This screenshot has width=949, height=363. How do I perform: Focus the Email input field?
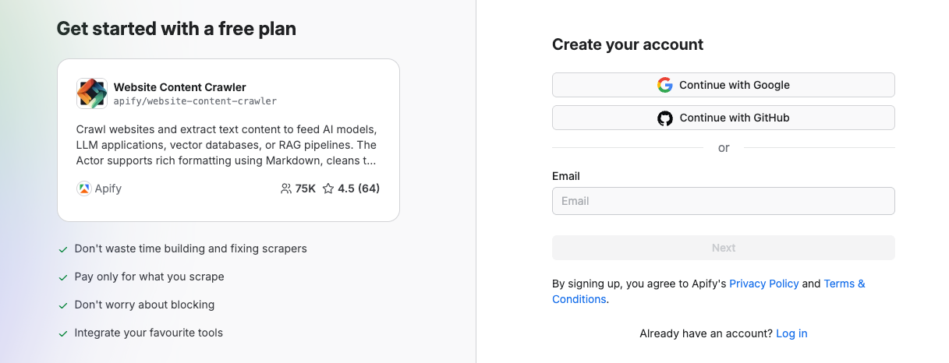tap(723, 201)
